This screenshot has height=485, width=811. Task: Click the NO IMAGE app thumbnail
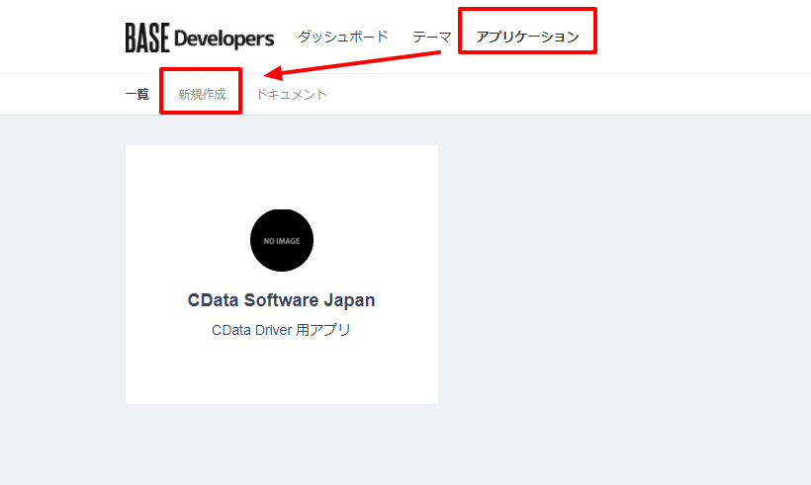[x=281, y=240]
